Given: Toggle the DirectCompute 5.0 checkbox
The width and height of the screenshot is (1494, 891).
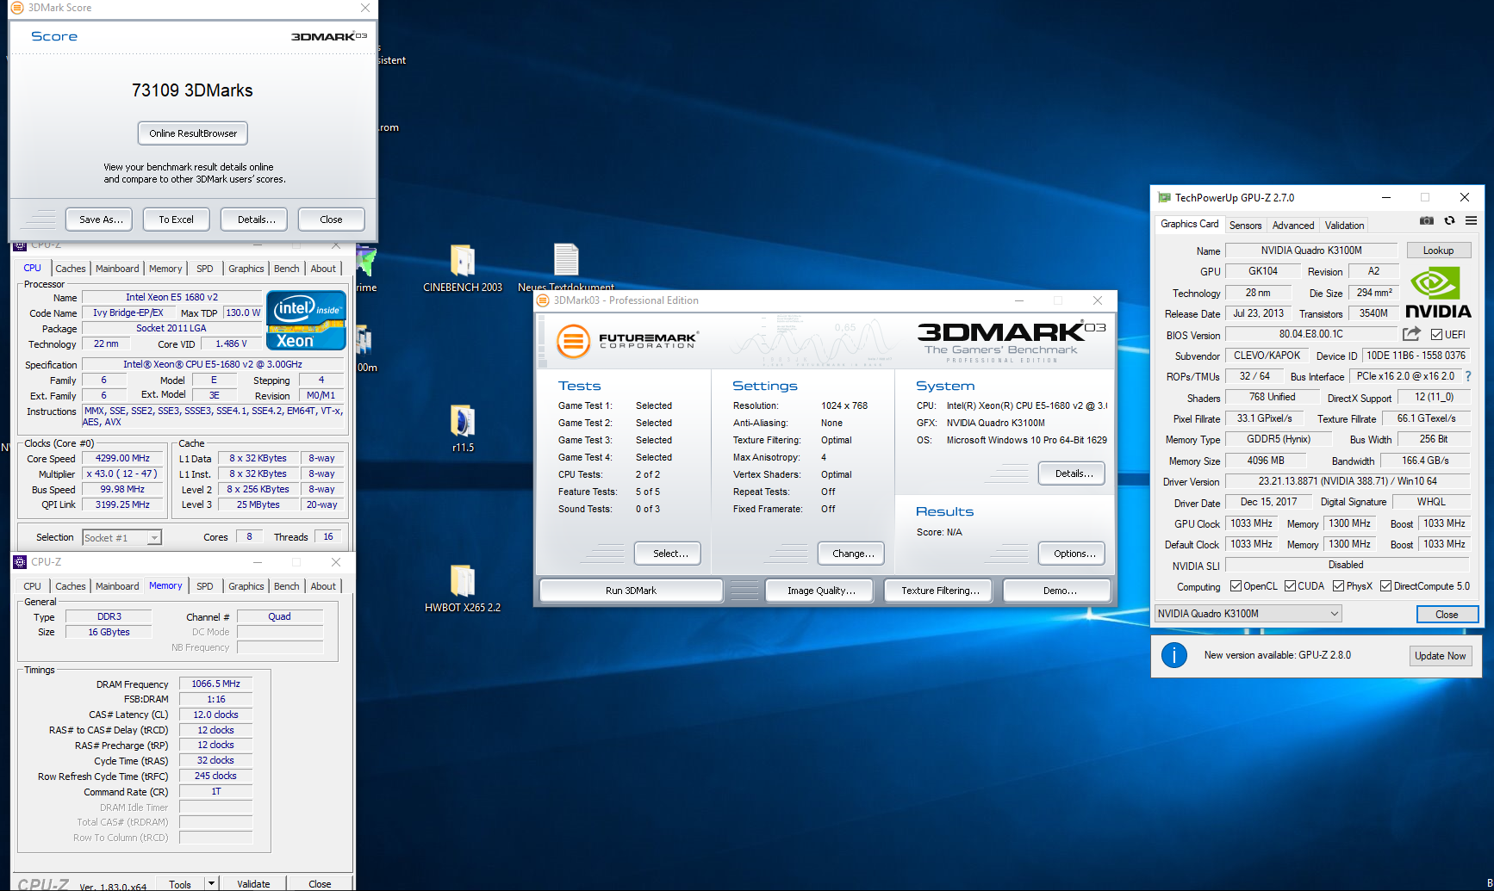Looking at the screenshot, I should coord(1385,586).
